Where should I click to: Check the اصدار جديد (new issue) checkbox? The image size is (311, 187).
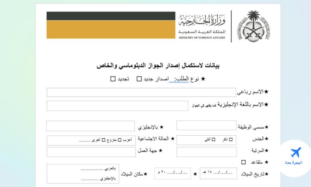139,79
